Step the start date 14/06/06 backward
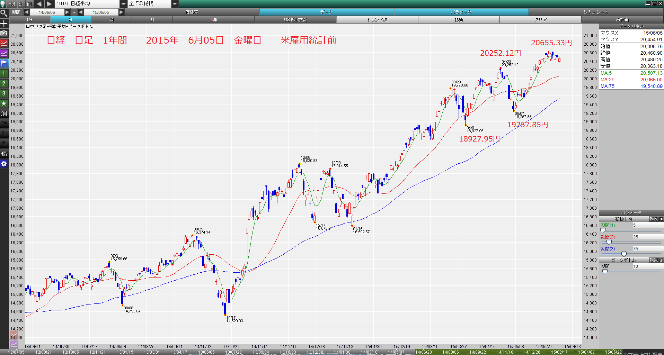The height and width of the screenshot is (355, 664). coord(26,12)
